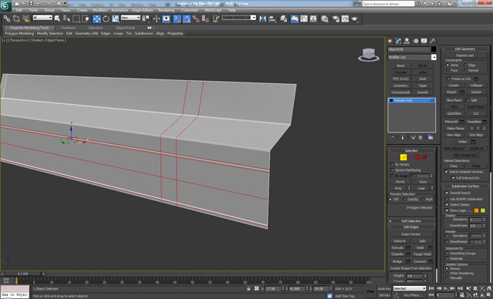The image size is (493, 299).
Task: Open the Modifiers menu
Action: point(100,10)
